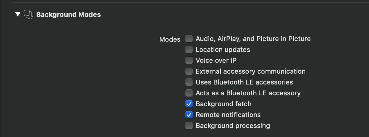
Task: Turn on Uses Bluetooth LE accessories checkbox
Action: pos(189,82)
